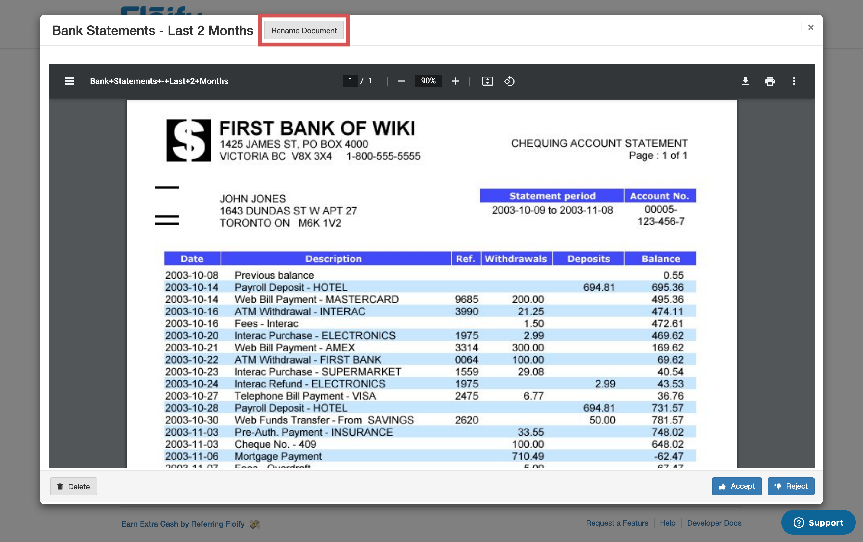Click CHEQUING ACCOUNT STATEMENT text
Image resolution: width=863 pixels, height=542 pixels.
pos(599,143)
